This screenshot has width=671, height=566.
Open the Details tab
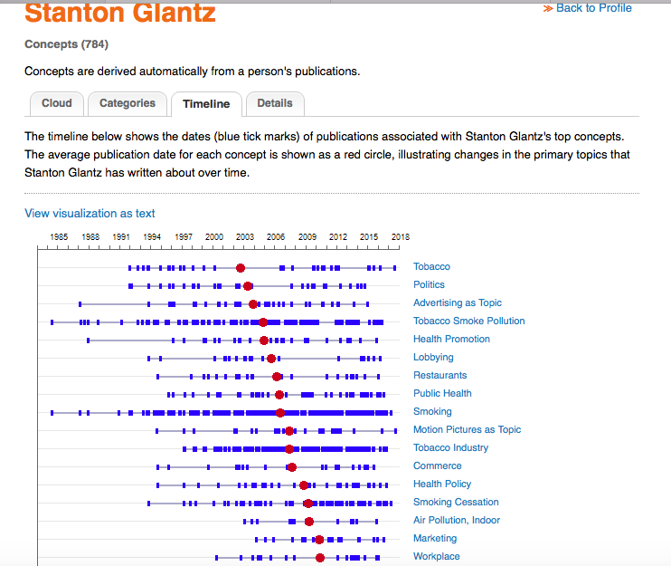click(x=275, y=104)
